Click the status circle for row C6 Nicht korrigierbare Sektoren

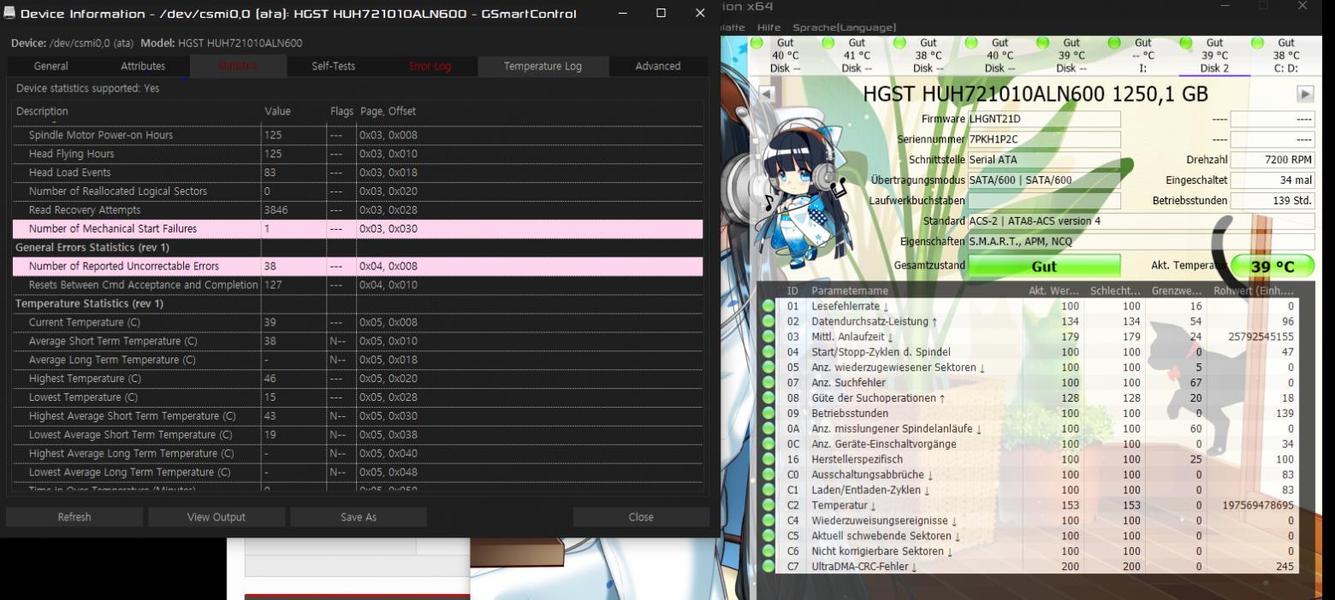pyautogui.click(x=768, y=552)
